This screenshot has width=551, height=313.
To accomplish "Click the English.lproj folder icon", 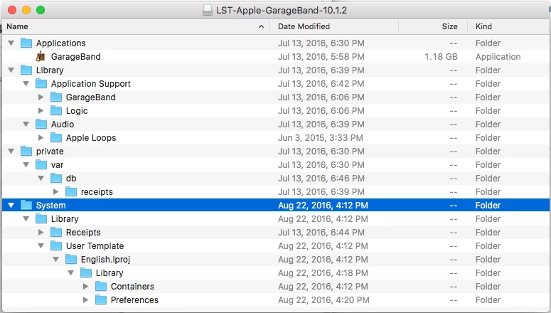I will click(71, 259).
